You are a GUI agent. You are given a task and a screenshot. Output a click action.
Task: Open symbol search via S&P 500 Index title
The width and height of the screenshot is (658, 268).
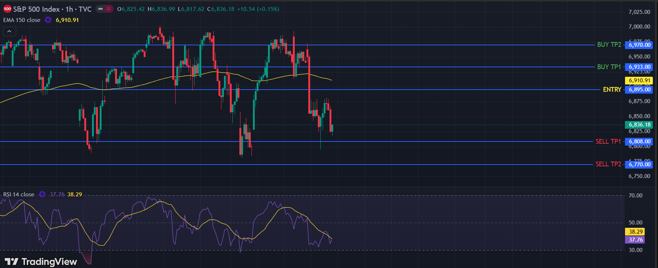(x=36, y=9)
